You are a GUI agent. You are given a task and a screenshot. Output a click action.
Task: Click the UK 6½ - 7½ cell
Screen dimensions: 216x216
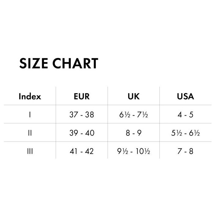134,115
